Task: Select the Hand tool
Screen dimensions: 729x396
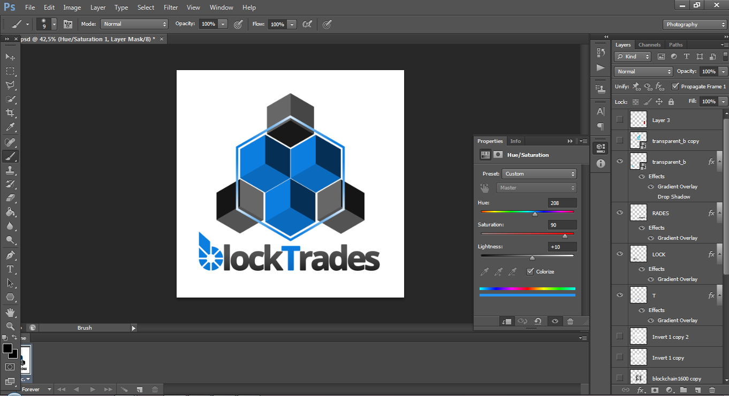Action: click(10, 312)
